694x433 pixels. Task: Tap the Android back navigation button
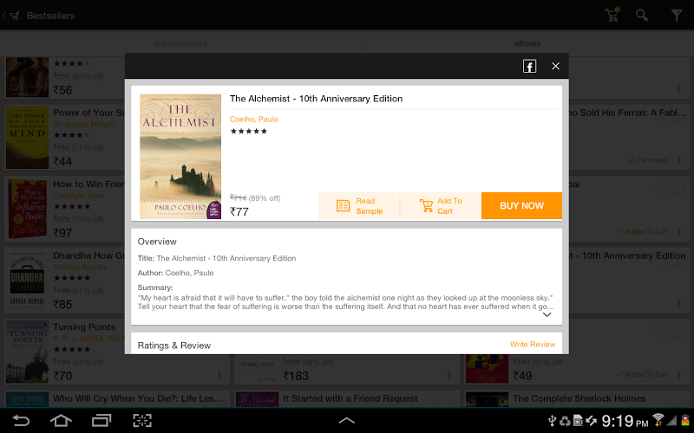pos(20,420)
